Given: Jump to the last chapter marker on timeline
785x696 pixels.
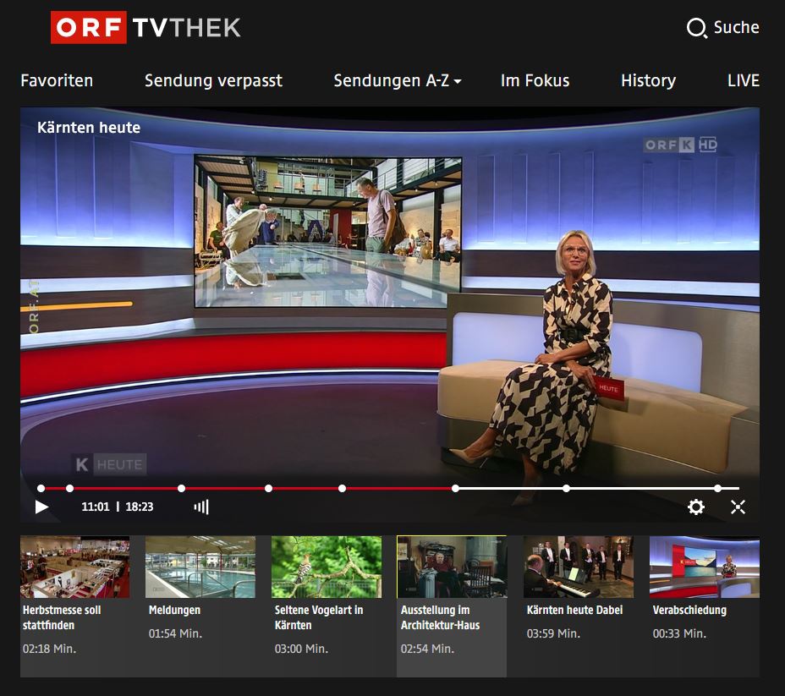Looking at the screenshot, I should 717,488.
